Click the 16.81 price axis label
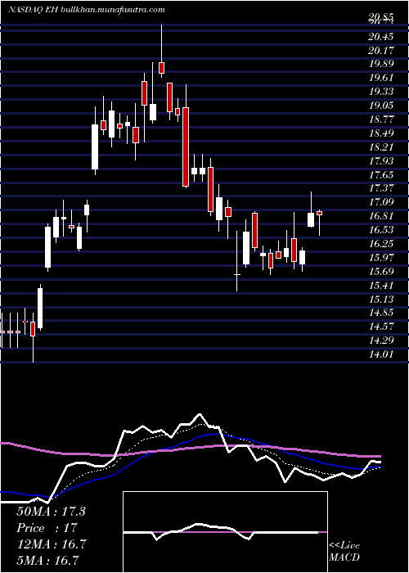The image size is (409, 573). click(381, 216)
